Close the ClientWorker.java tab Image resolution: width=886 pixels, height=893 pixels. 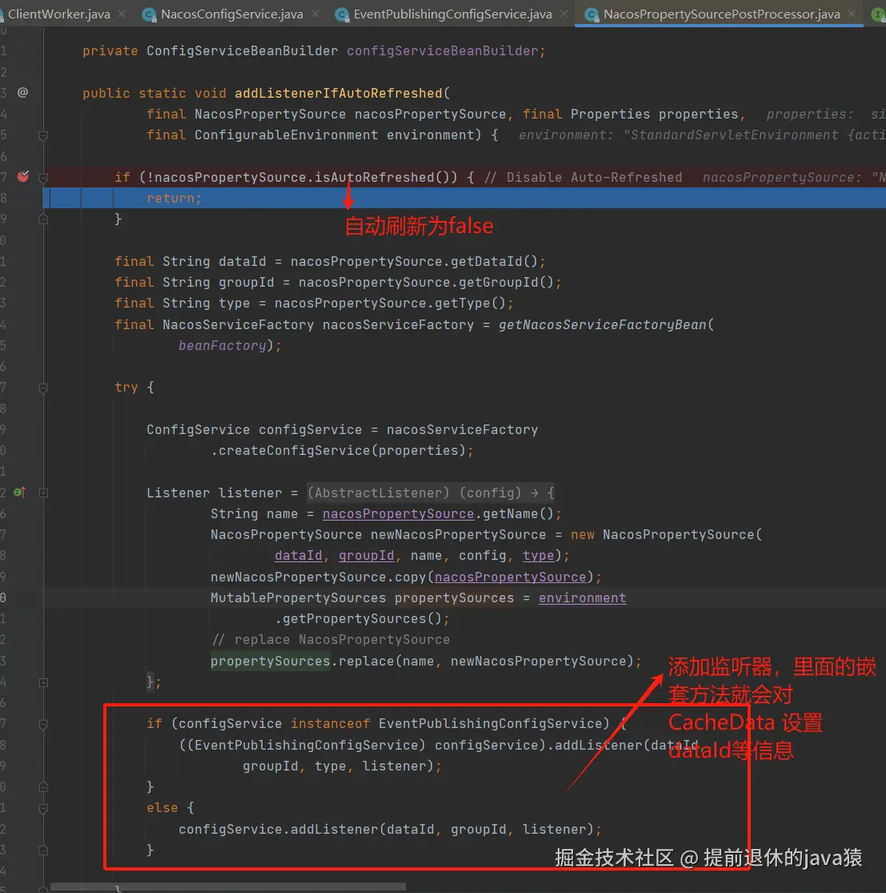[122, 14]
